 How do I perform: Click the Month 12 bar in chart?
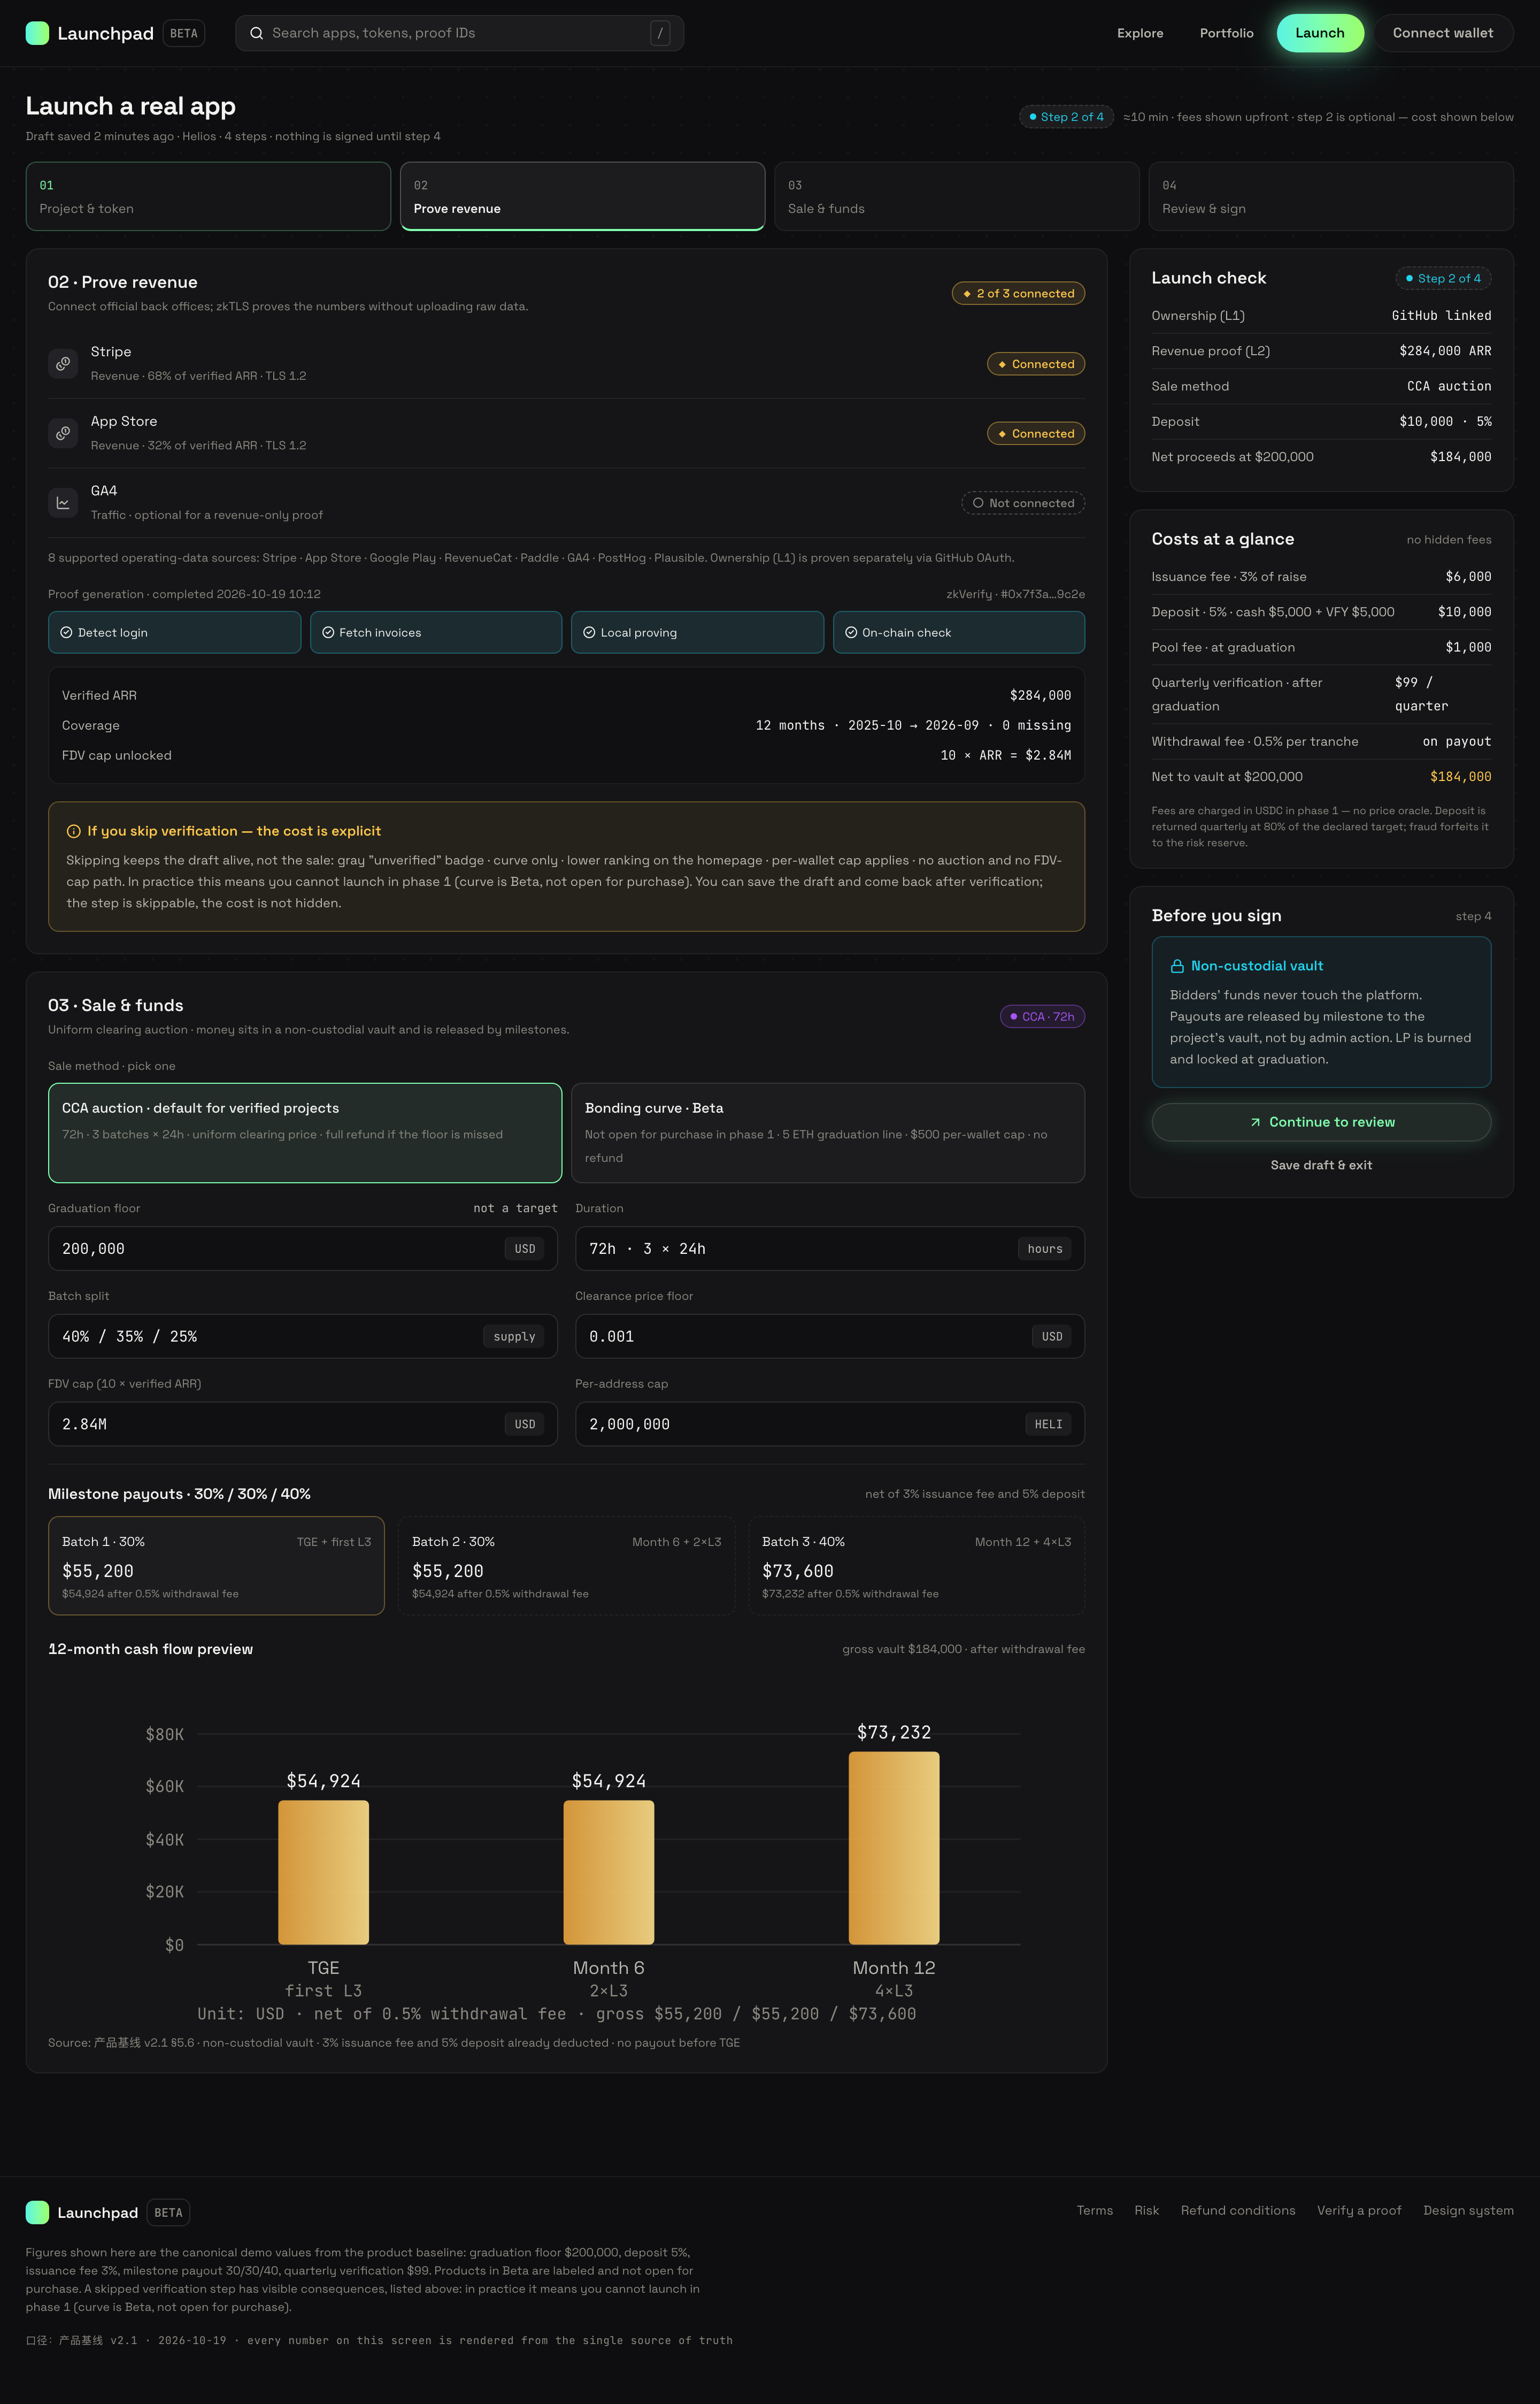[x=894, y=1848]
